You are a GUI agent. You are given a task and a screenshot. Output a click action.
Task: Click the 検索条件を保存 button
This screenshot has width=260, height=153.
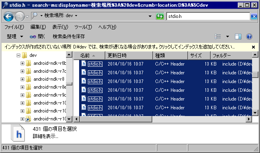pyautogui.click(x=69, y=37)
